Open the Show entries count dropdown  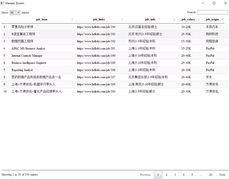[x=15, y=12]
